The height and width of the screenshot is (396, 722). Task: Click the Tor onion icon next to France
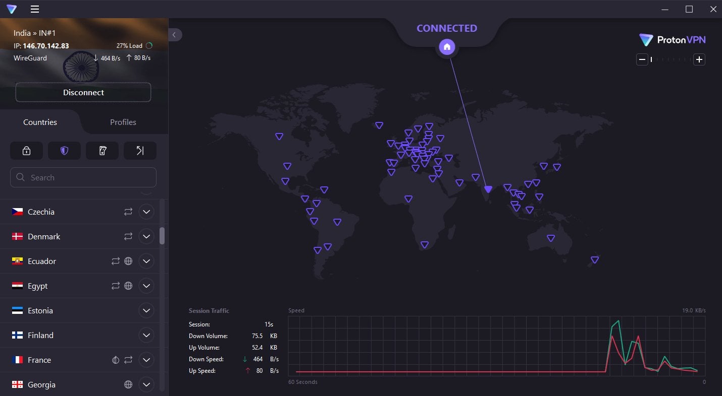[116, 360]
